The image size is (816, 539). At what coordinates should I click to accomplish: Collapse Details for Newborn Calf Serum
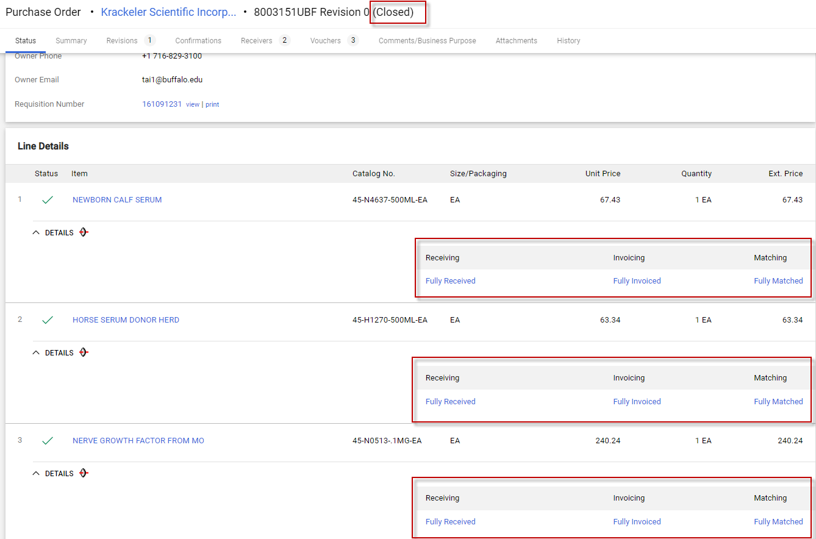click(x=53, y=233)
